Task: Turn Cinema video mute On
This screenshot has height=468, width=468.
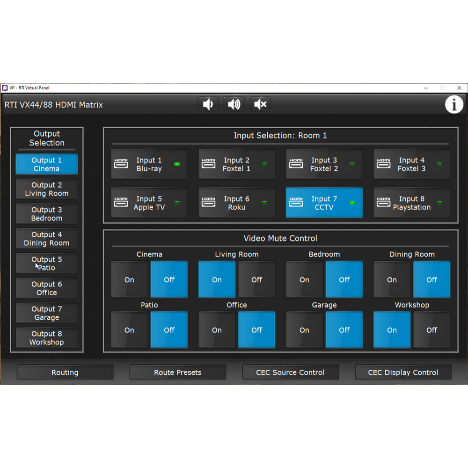Action: 130,280
